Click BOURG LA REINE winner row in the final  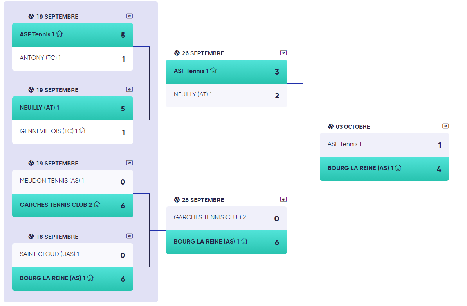384,169
